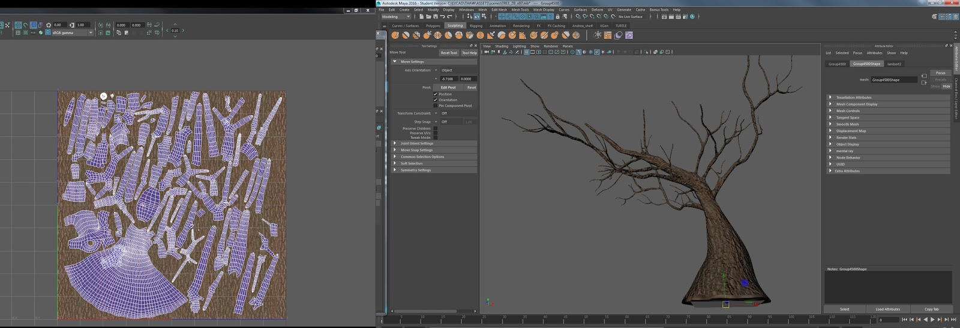Open the Mesh Tools menu
Screen dimensions: 960x328
[520, 10]
